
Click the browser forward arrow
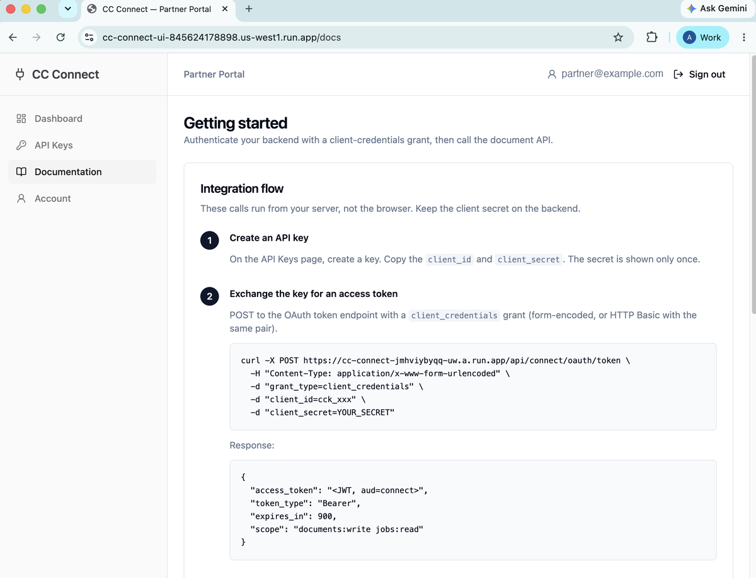[x=37, y=37]
